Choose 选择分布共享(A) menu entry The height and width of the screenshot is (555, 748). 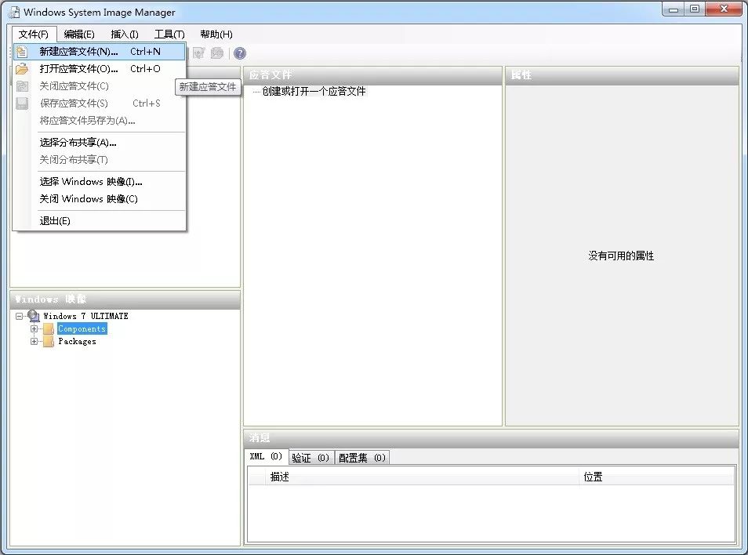[100, 143]
